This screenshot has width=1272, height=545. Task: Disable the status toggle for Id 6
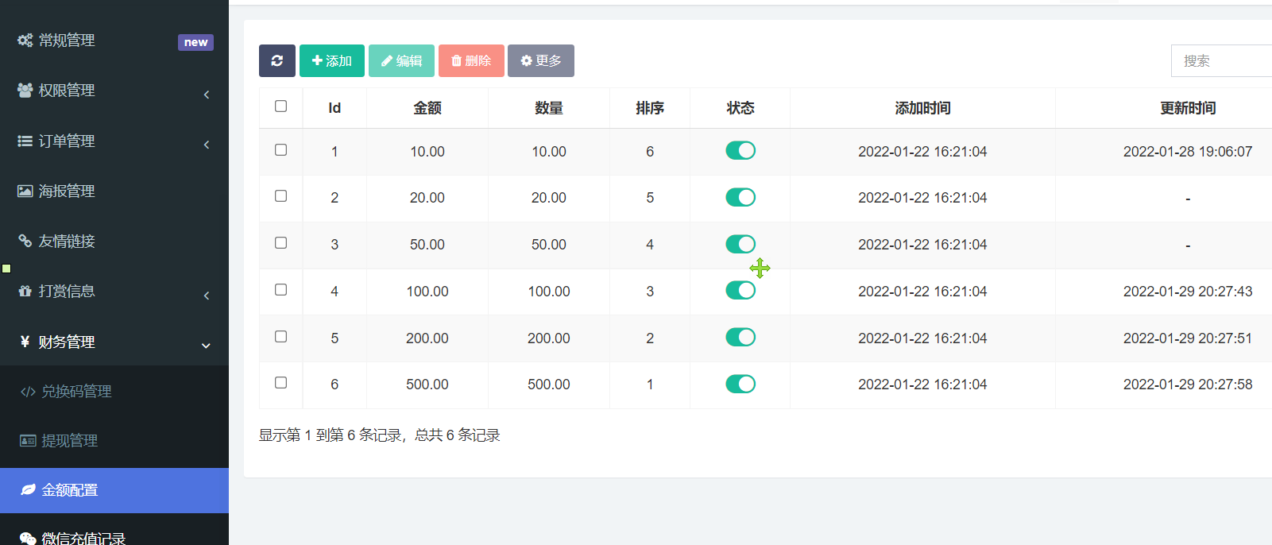[740, 385]
